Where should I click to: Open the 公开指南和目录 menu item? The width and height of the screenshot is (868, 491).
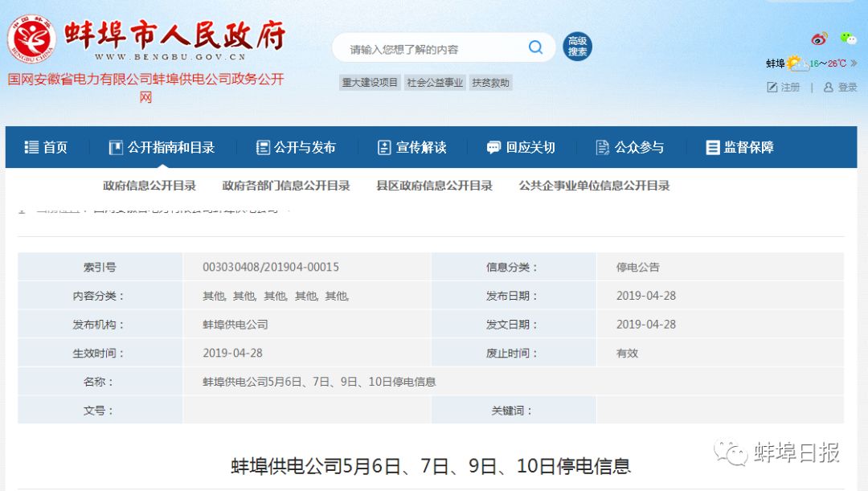pyautogui.click(x=162, y=147)
